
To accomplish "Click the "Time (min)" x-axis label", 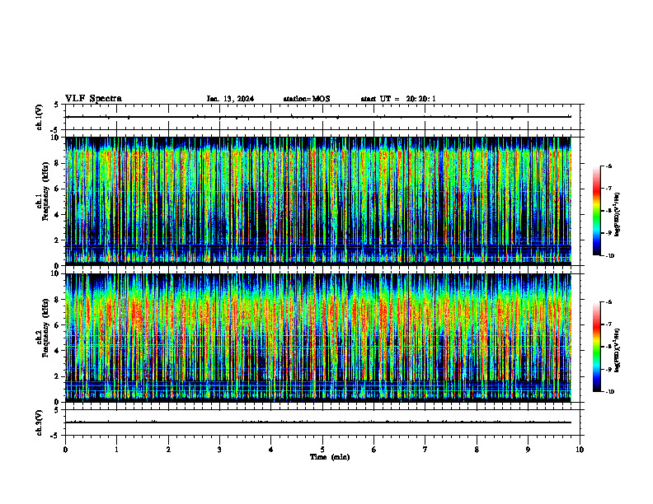I will 330,457.
